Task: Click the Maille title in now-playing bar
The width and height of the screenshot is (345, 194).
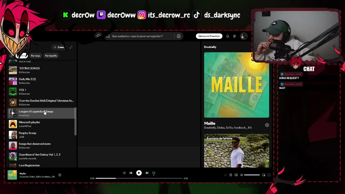Action: pos(23,174)
